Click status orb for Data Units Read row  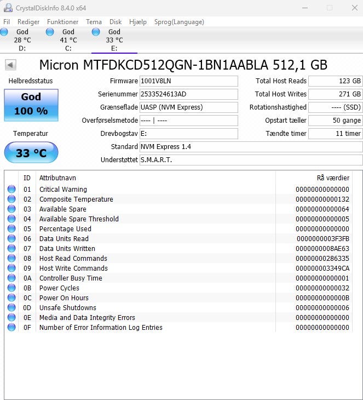[11, 238]
